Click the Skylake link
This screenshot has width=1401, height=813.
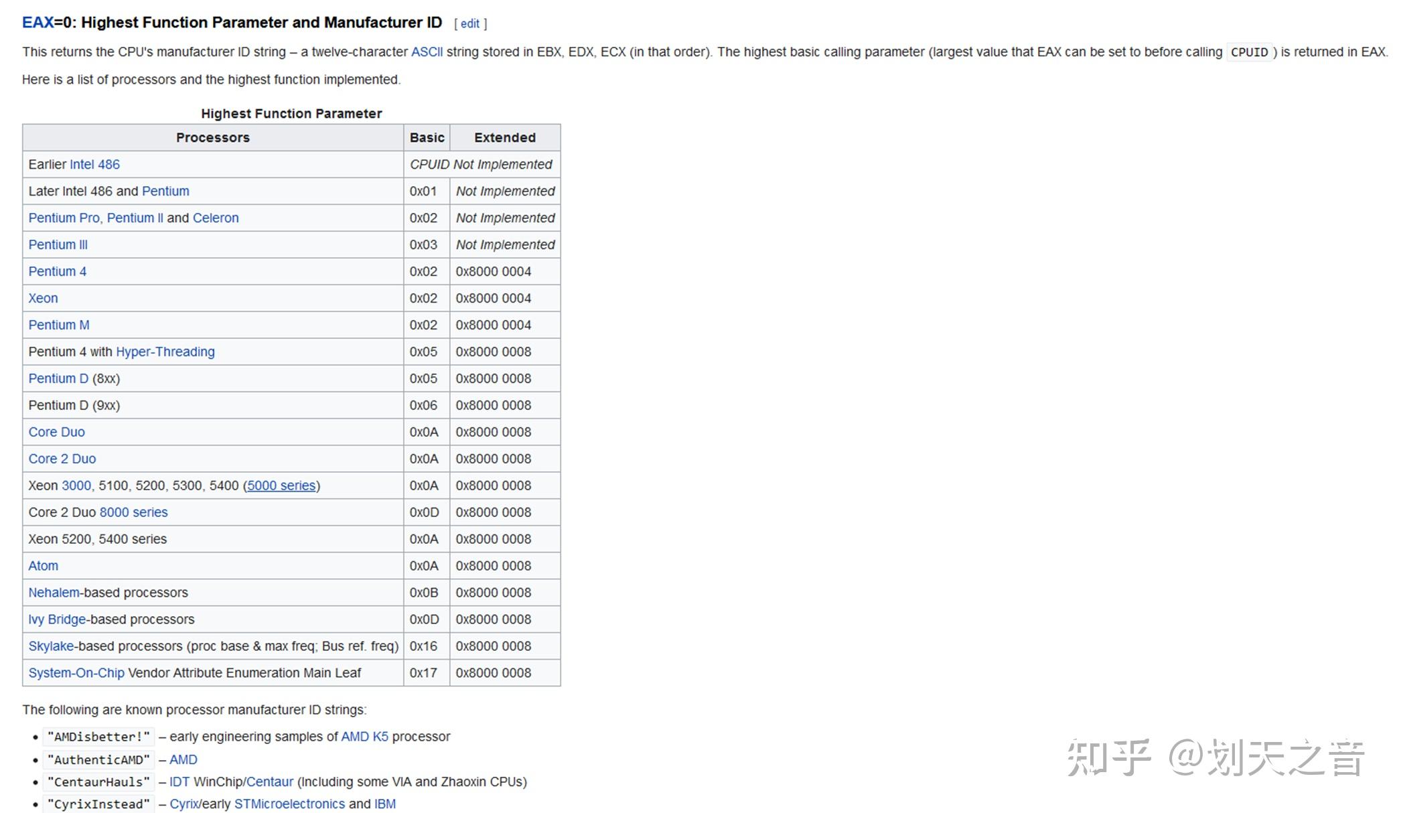click(51, 647)
